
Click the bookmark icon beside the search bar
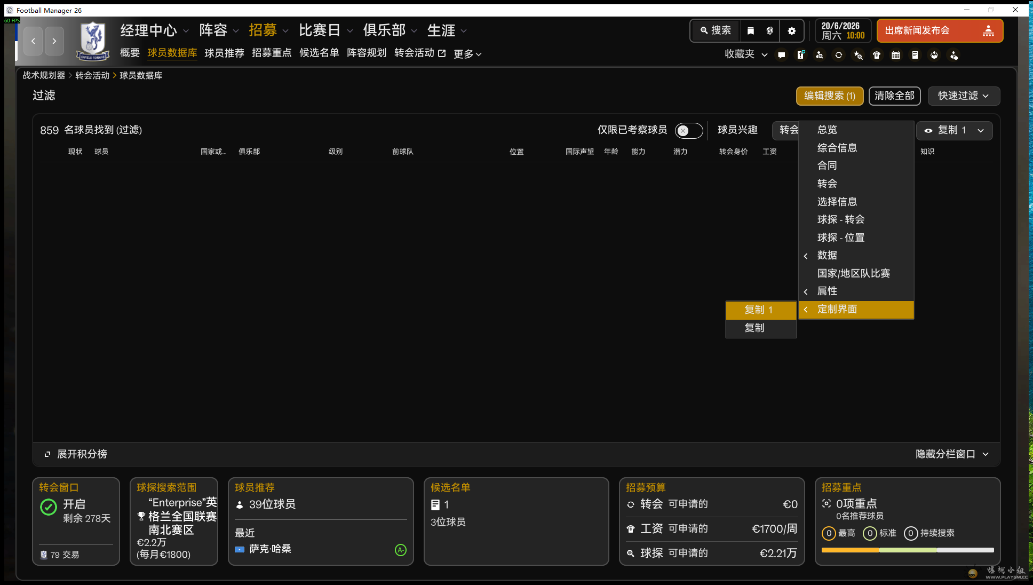[751, 30]
